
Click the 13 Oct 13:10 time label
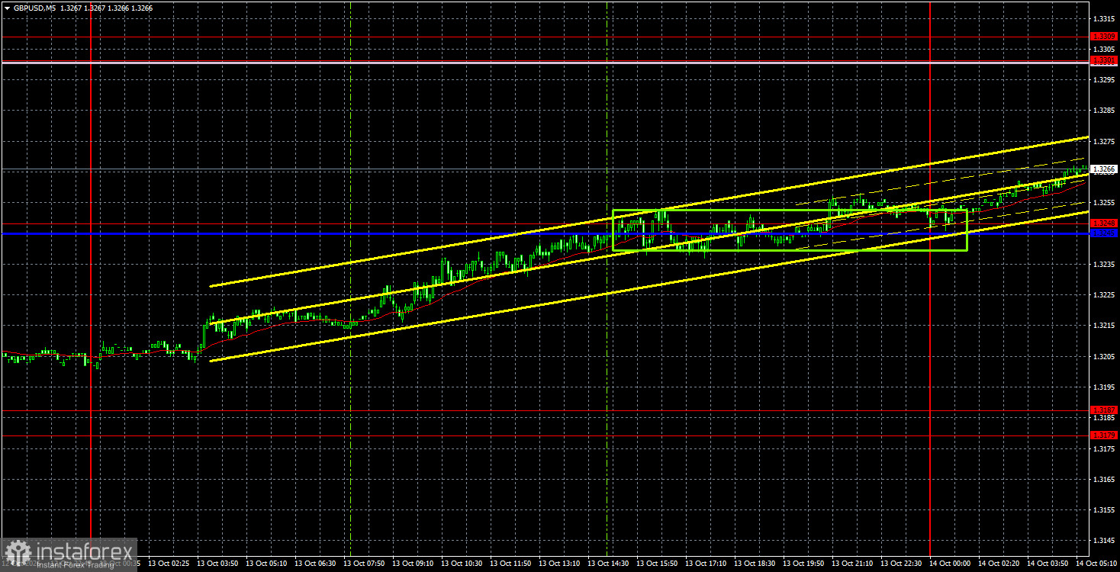point(560,564)
